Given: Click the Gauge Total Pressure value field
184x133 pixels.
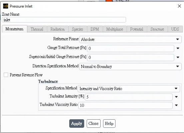Looking at the screenshot, I should (x=130, y=48).
